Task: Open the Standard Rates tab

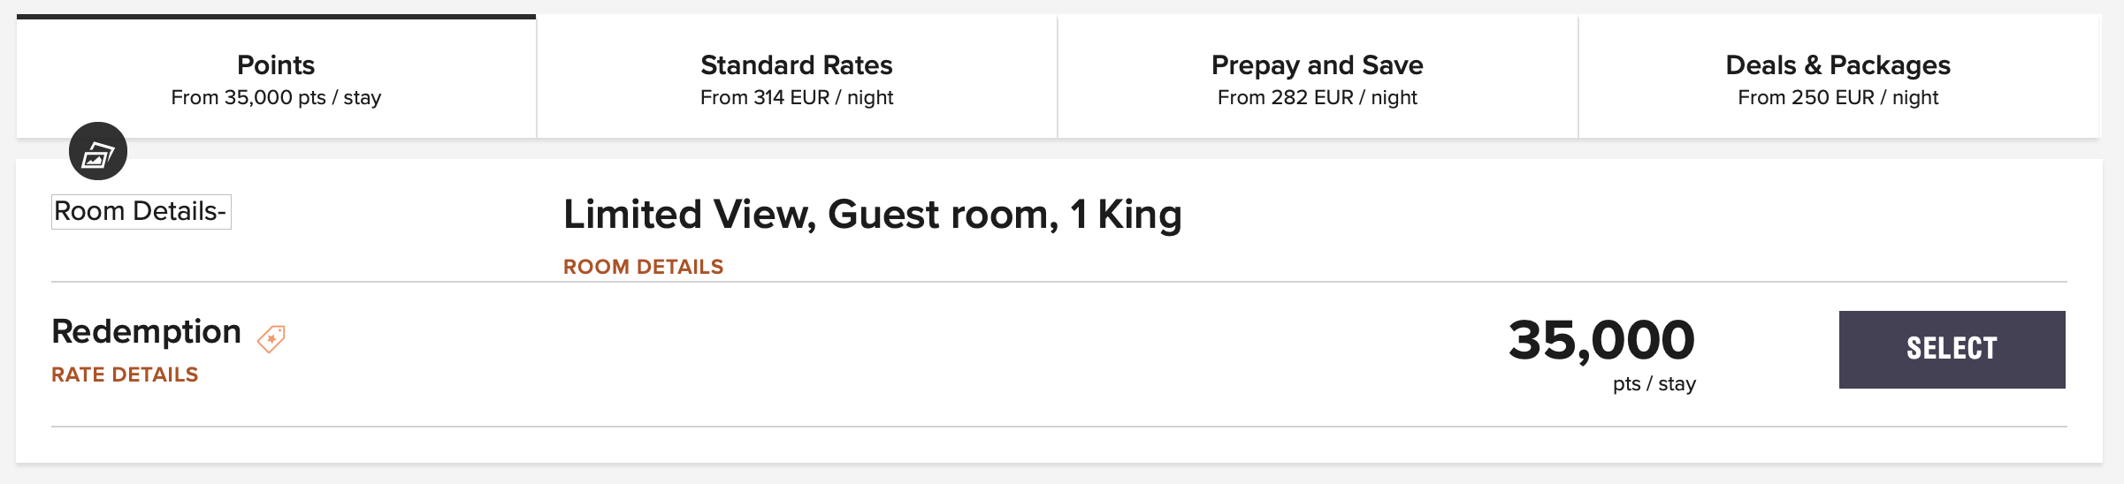Action: coord(797,78)
